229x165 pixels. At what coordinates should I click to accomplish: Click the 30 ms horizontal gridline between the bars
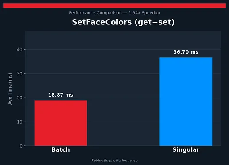123,74
